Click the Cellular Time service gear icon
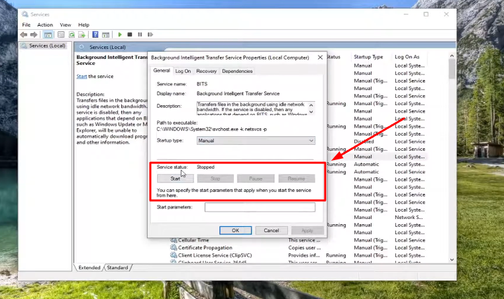The width and height of the screenshot is (504, 299). 174,240
